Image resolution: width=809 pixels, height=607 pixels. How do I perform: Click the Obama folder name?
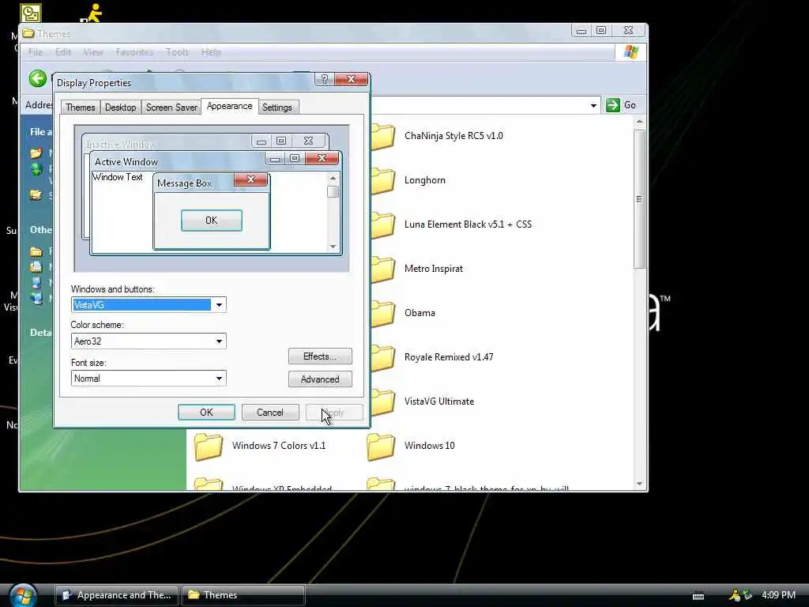coord(420,313)
